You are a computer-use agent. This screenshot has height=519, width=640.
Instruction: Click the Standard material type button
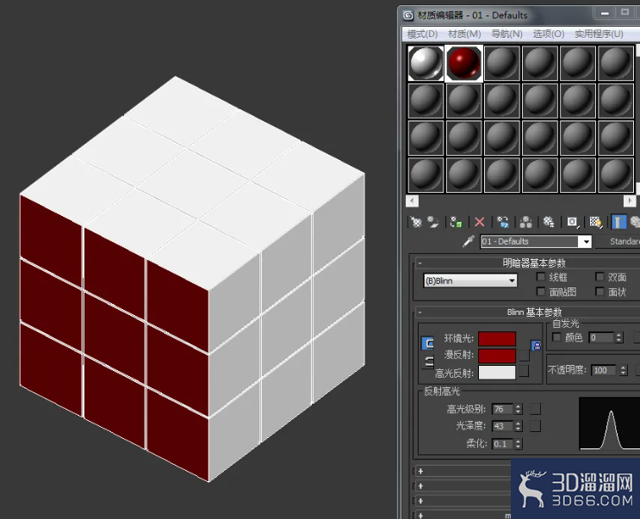tap(618, 241)
